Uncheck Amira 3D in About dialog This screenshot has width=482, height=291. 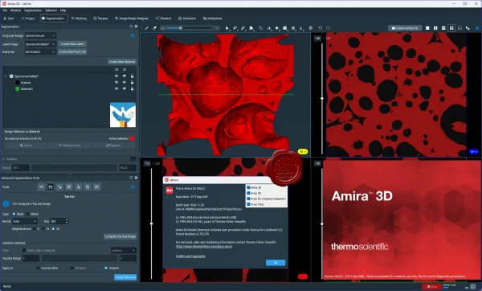(248, 187)
